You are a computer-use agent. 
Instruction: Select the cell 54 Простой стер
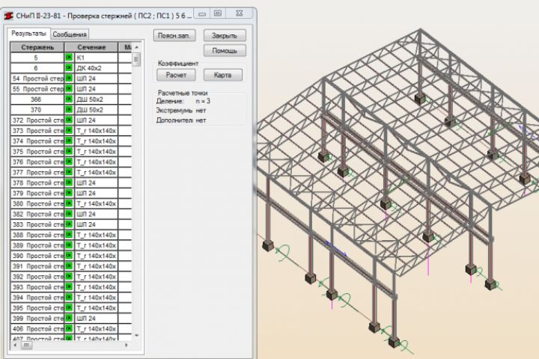tap(37, 79)
